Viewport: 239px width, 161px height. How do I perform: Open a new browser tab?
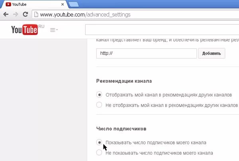74,4
